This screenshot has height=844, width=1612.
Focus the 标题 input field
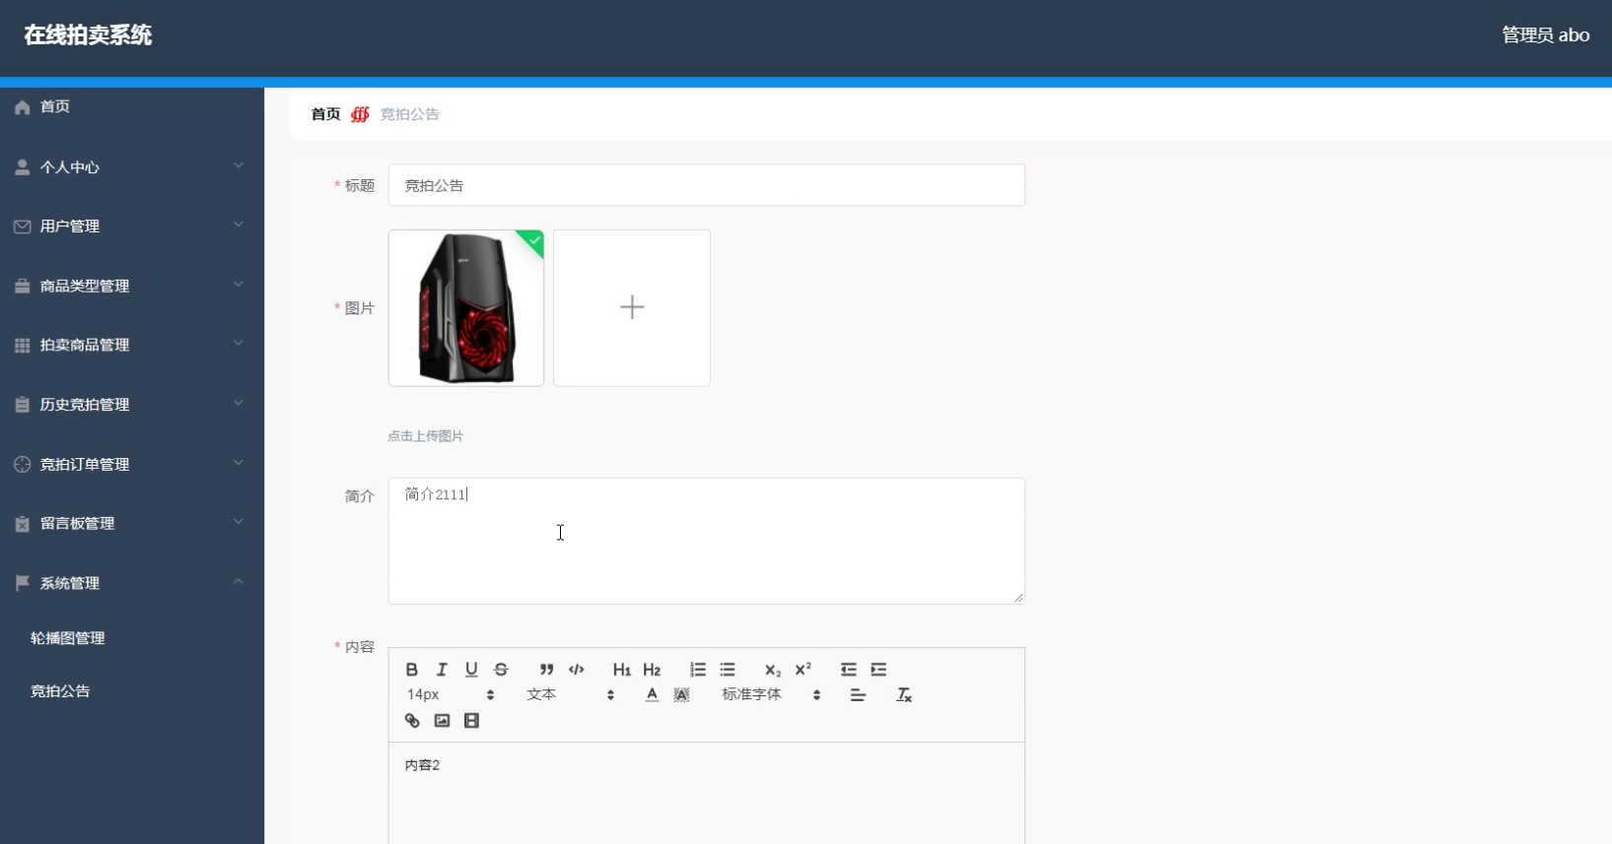pos(707,185)
